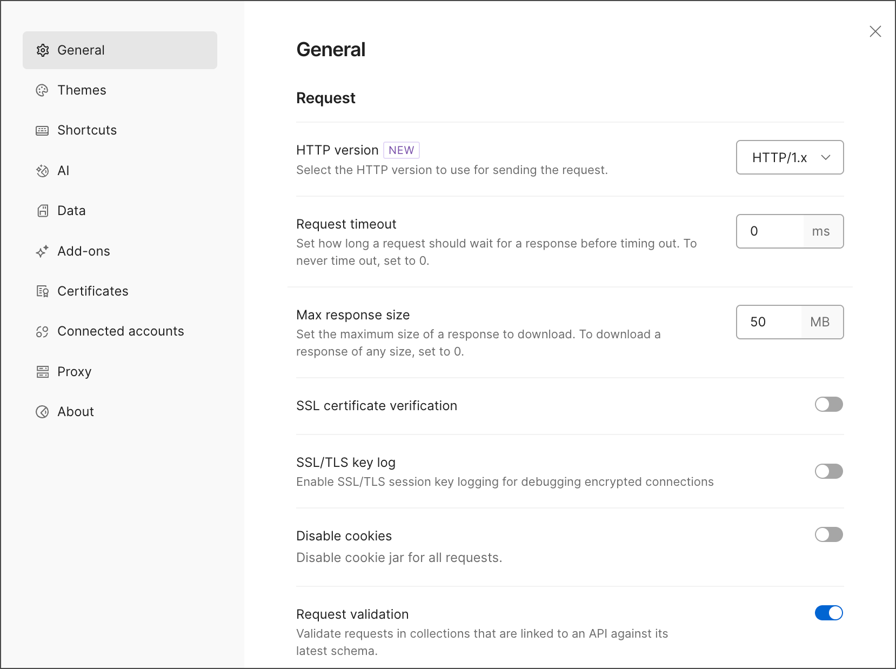This screenshot has width=896, height=669.
Task: Click the Certificates document icon
Action: coord(42,291)
